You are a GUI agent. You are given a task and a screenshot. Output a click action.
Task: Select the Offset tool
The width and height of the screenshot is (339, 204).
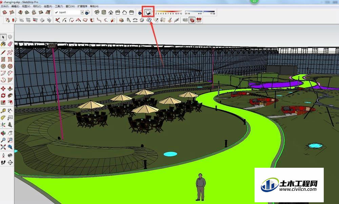point(10,102)
